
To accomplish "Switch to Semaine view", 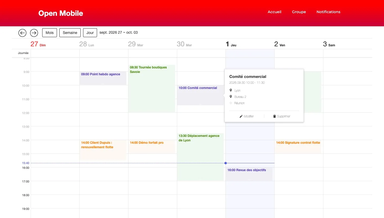I will coord(70,33).
